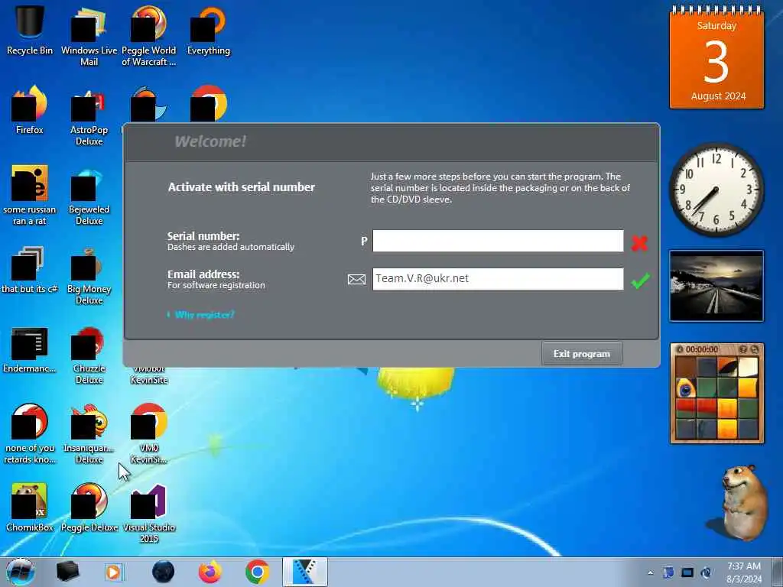The height and width of the screenshot is (587, 783).
Task: Click the red X beside serial number
Action: click(639, 242)
